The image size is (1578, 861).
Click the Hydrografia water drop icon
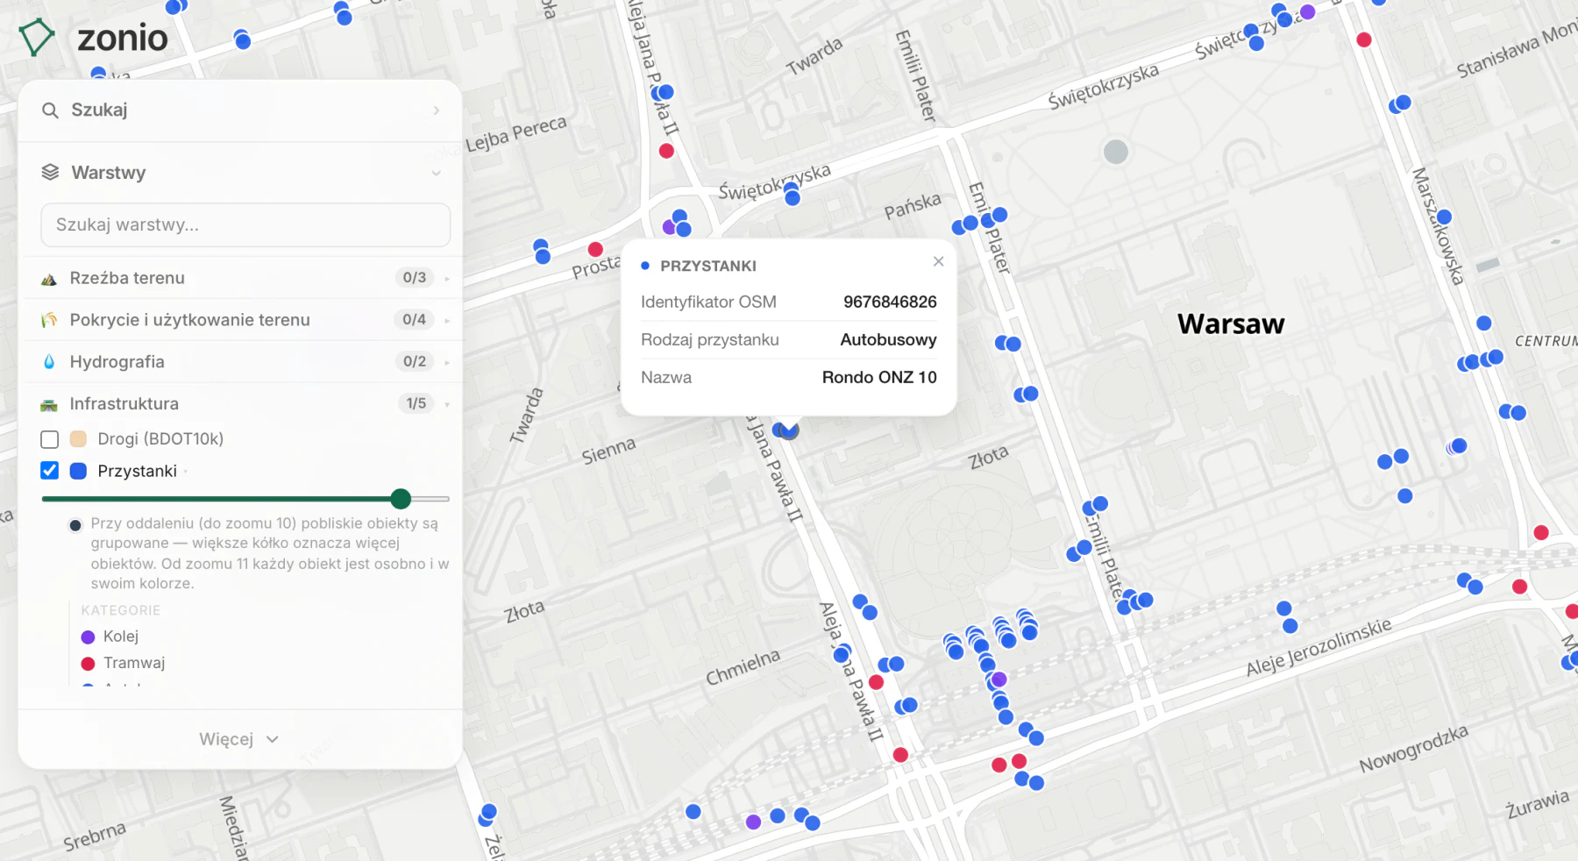coord(49,362)
